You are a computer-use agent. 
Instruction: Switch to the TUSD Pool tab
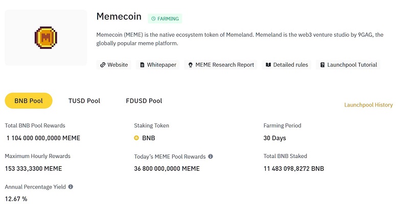coord(84,101)
